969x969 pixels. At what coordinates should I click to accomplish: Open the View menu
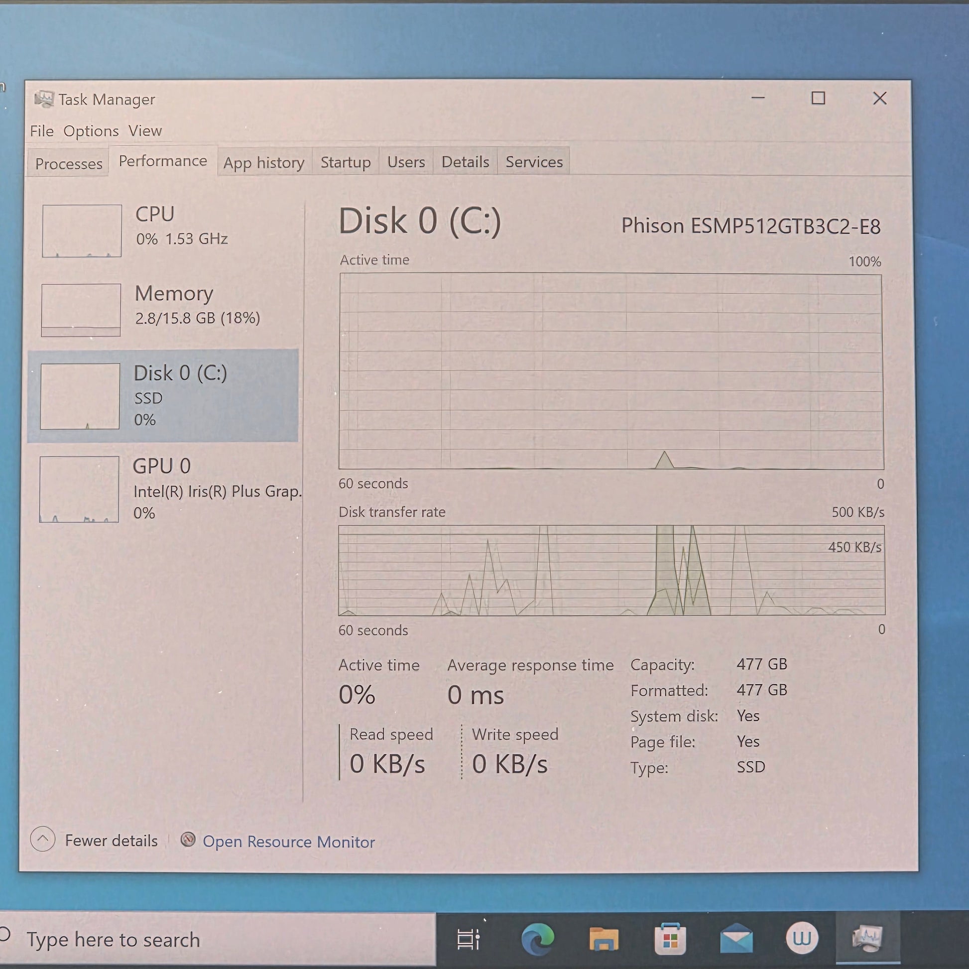145,131
